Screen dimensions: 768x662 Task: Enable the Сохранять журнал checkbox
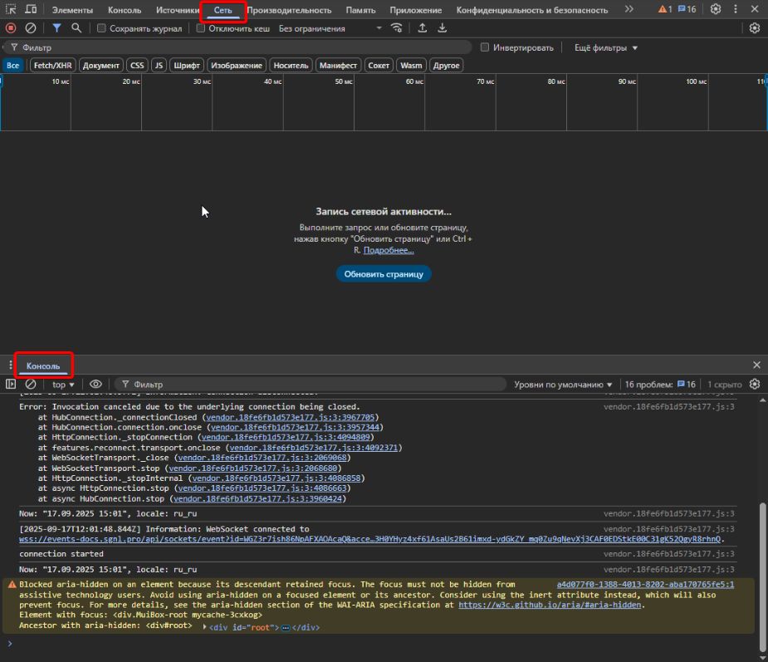(x=101, y=28)
